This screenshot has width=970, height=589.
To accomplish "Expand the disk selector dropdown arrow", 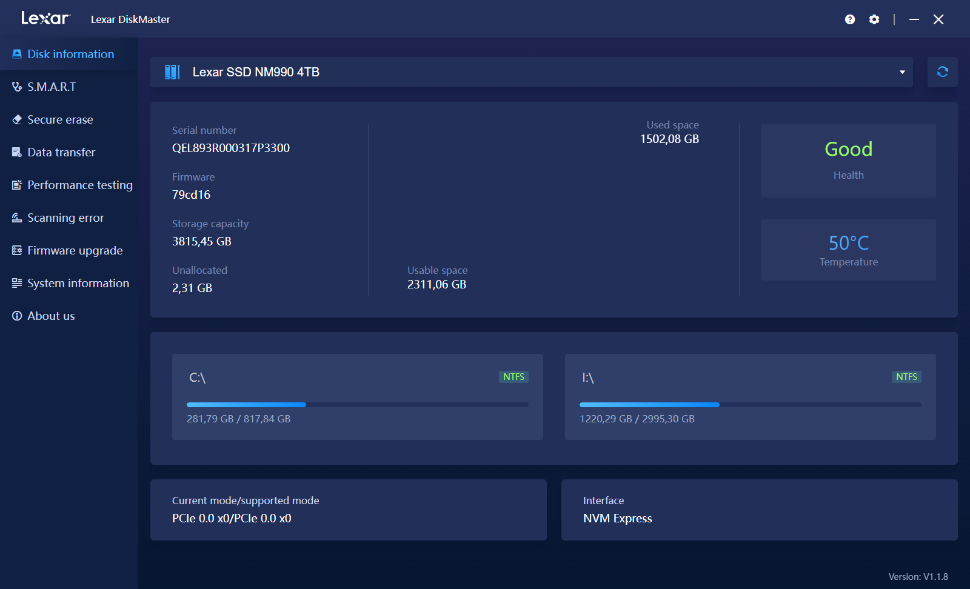I will 902,72.
